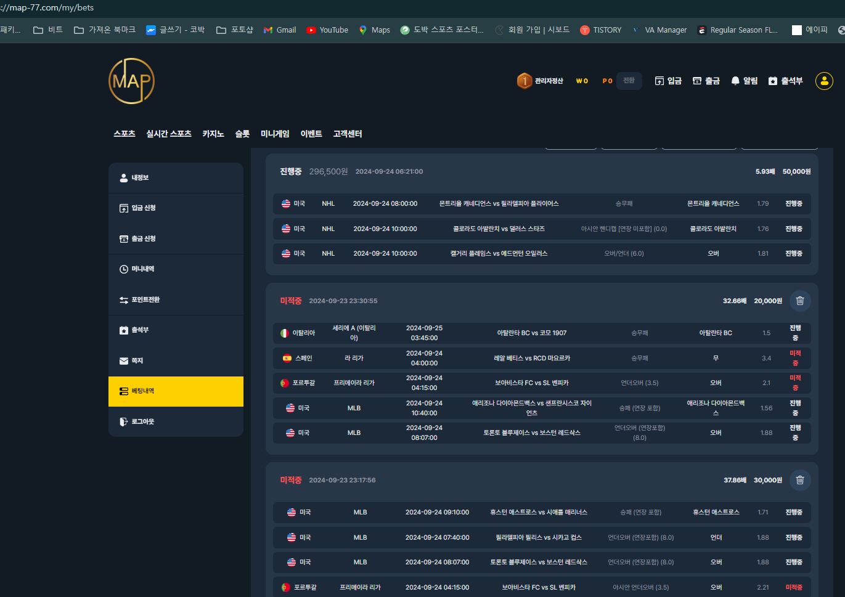Click 애리조나 다이아몬드백스 vs 샌프란시스코 자이언츠 match
Screen dimensions: 845x597
(x=532, y=408)
